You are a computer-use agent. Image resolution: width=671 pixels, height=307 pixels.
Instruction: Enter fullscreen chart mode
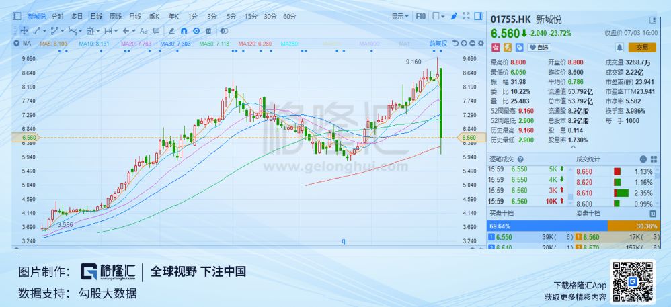pos(467,17)
